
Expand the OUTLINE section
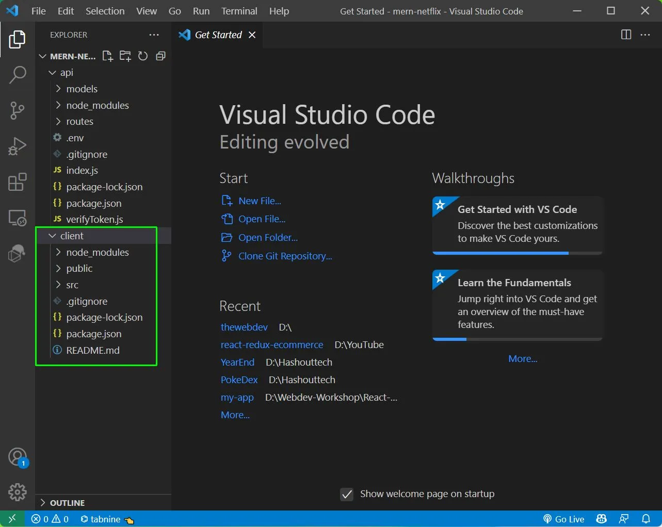[103, 503]
